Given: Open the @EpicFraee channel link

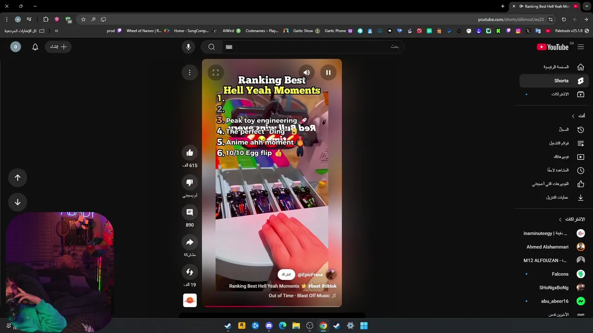Looking at the screenshot, I should coord(310,275).
